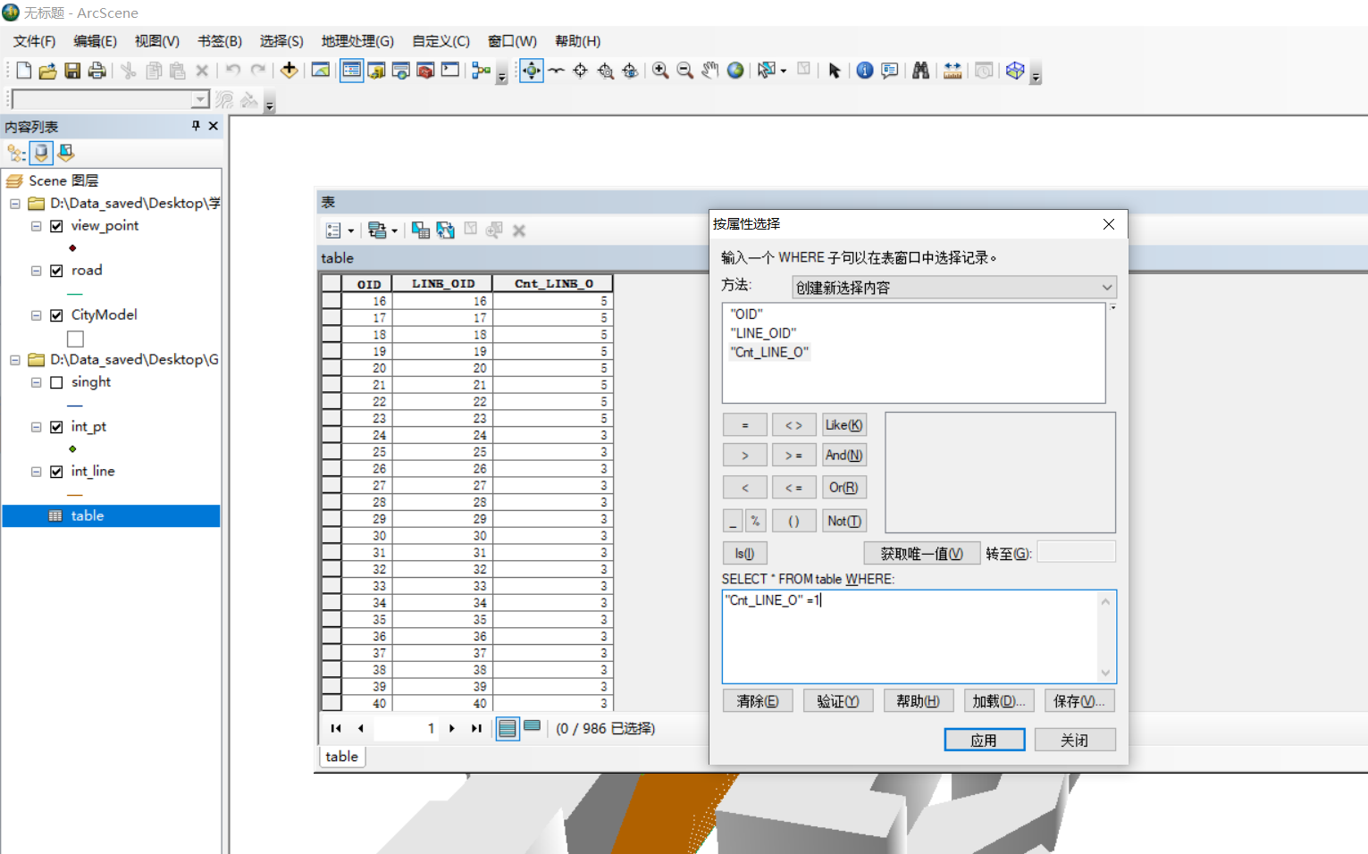Show selected records view button in table

(533, 726)
